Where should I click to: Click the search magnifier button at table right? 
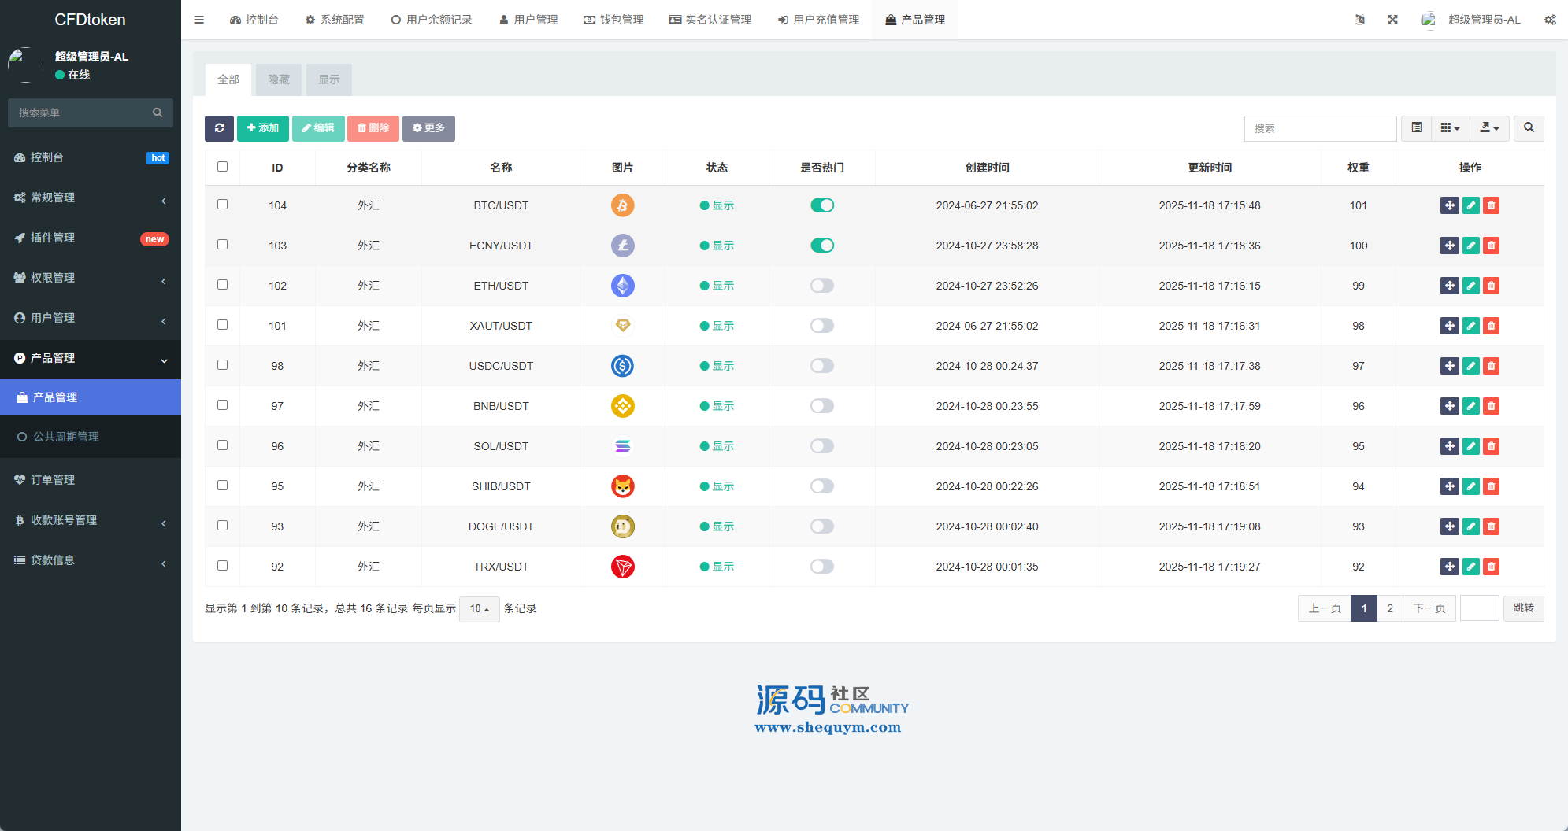[x=1529, y=128]
